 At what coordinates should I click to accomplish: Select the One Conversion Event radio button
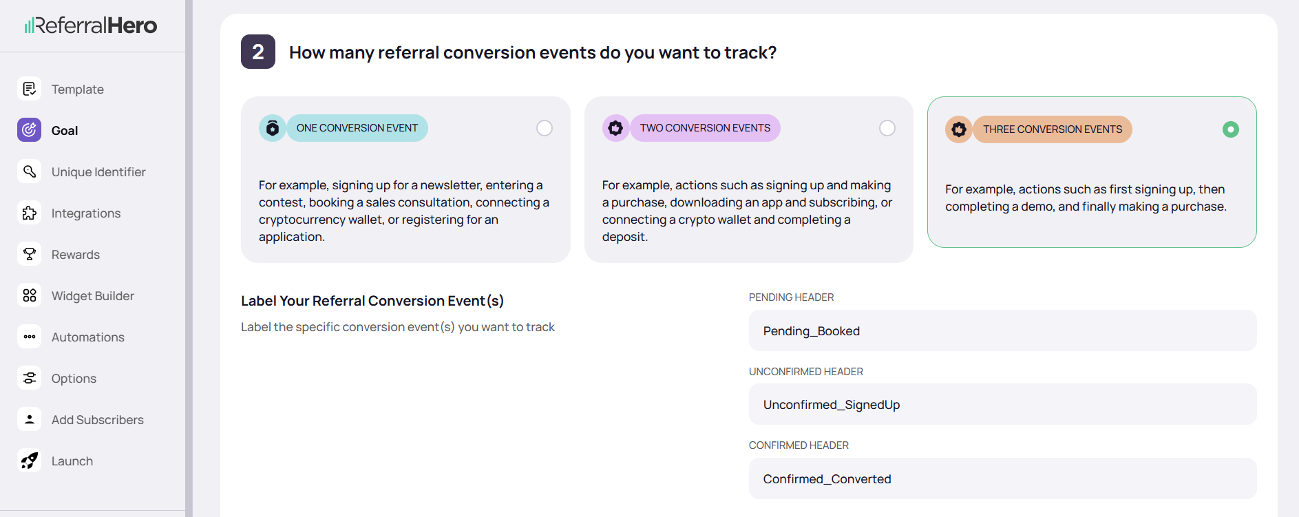[545, 128]
